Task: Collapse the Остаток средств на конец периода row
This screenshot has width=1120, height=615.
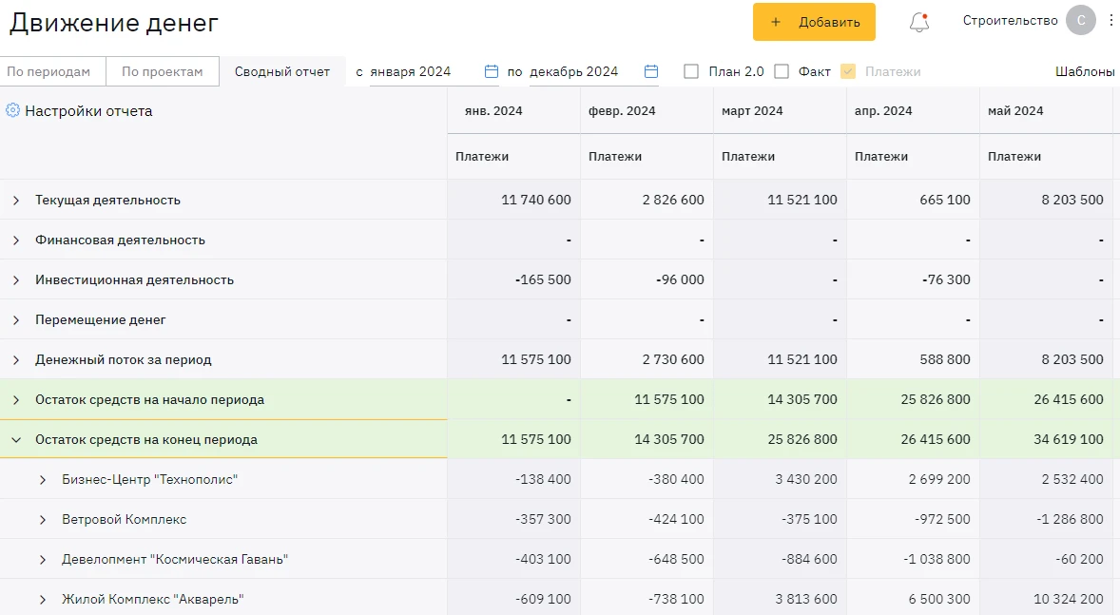Action: click(x=16, y=440)
